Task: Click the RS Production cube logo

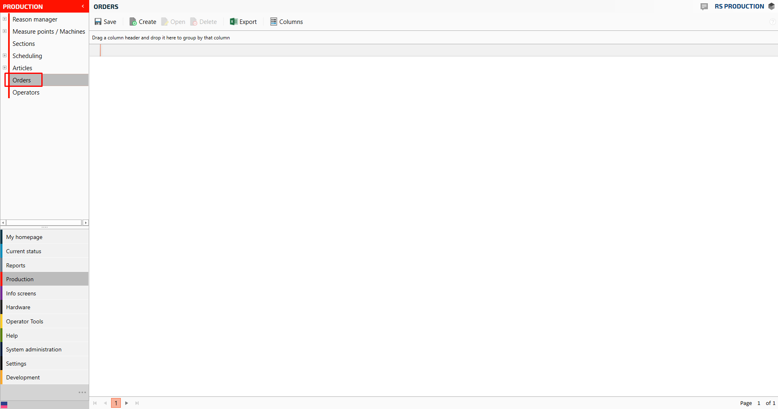Action: click(772, 6)
